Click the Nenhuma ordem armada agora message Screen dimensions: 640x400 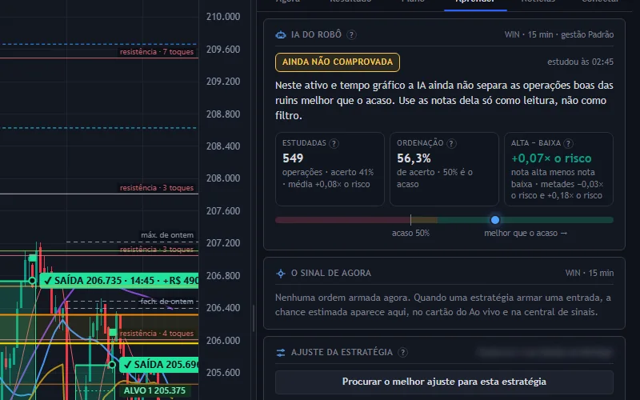(443, 305)
